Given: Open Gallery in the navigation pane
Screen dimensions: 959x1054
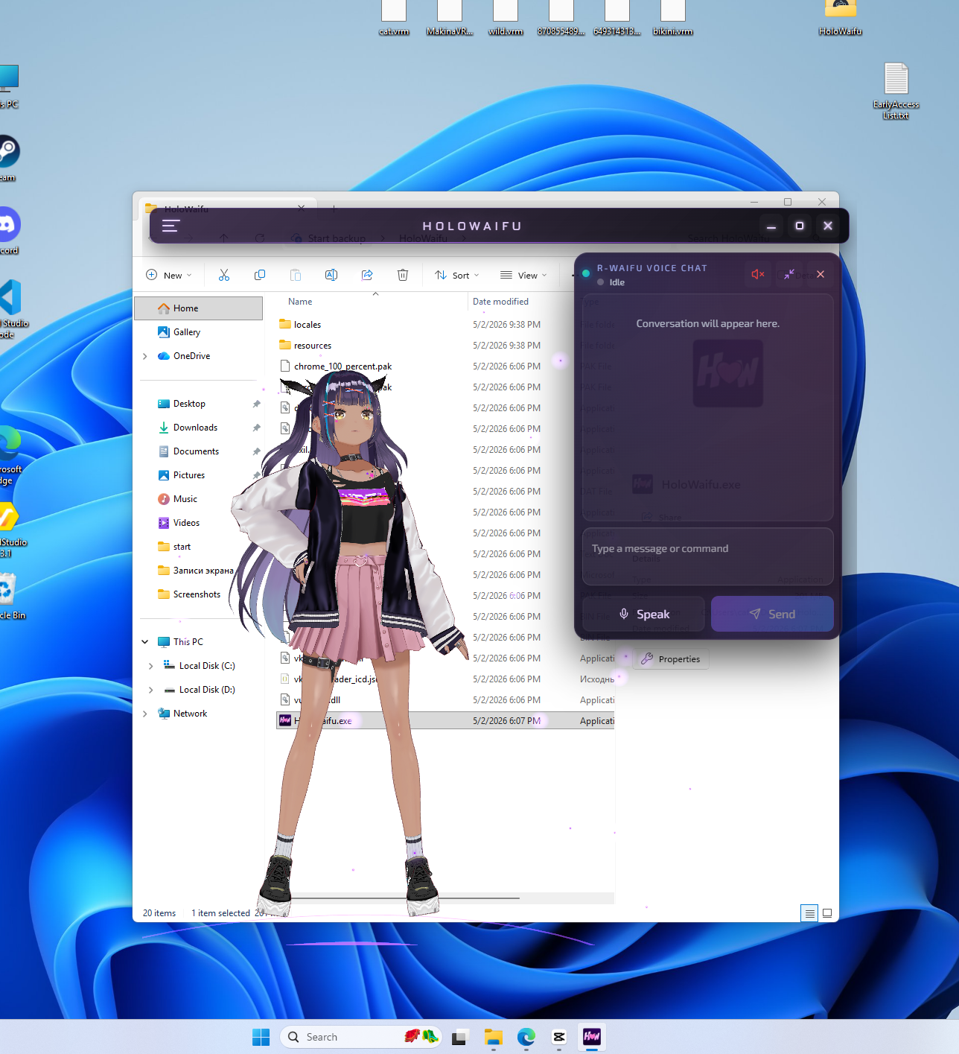Looking at the screenshot, I should pyautogui.click(x=186, y=332).
